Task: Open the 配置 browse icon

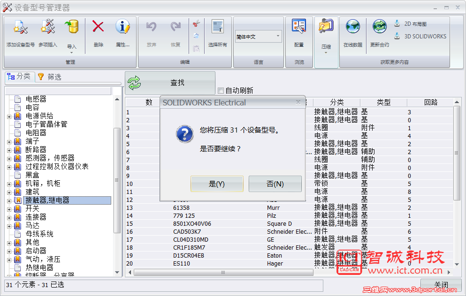Action: pos(298,26)
